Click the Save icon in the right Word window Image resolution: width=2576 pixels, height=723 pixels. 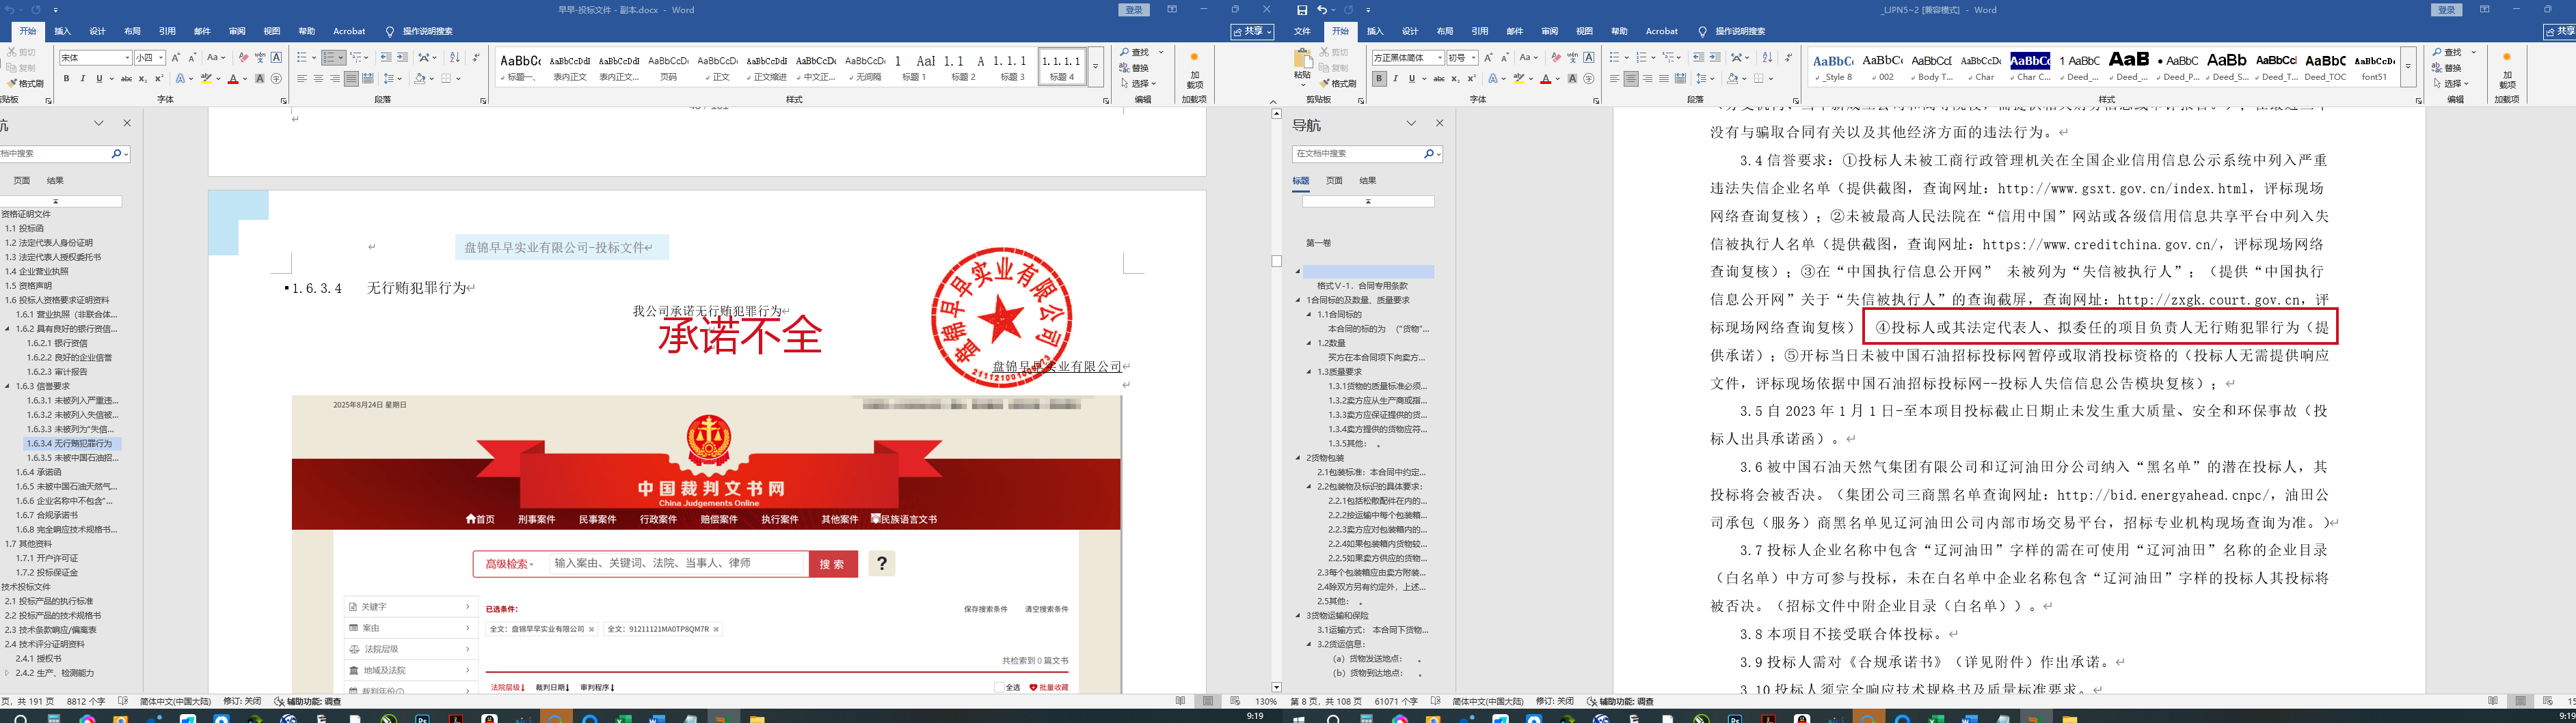(1302, 10)
